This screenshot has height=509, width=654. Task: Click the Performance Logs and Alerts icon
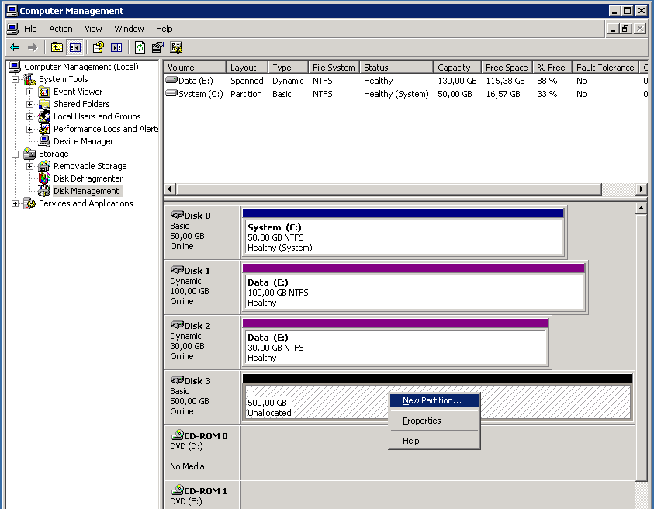point(44,129)
